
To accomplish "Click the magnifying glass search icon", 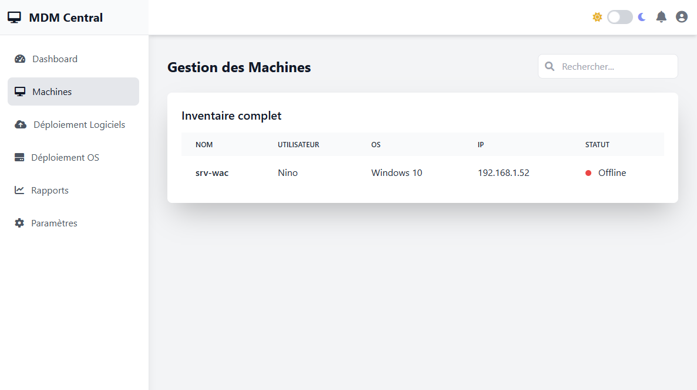I will [550, 66].
